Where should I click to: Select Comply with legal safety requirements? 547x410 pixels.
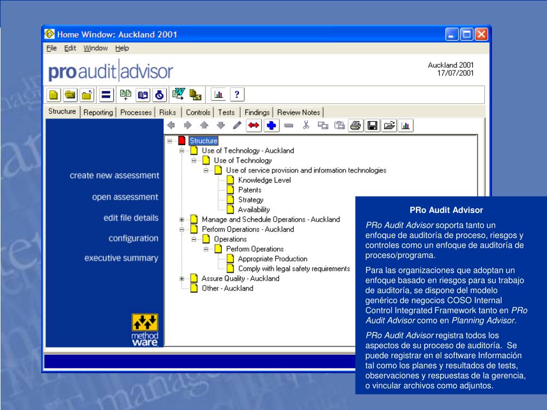coord(294,269)
